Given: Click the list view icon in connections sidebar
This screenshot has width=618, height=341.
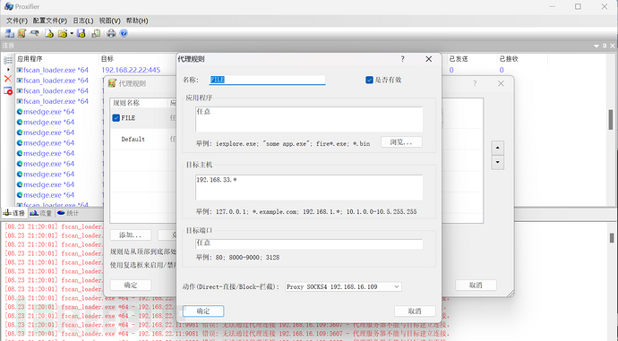Looking at the screenshot, I should point(8,60).
